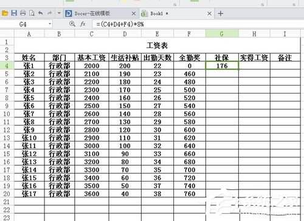Viewport: 304px width, 221px height.
Task: Open file with the folder icon
Action: pyautogui.click(x=5, y=13)
